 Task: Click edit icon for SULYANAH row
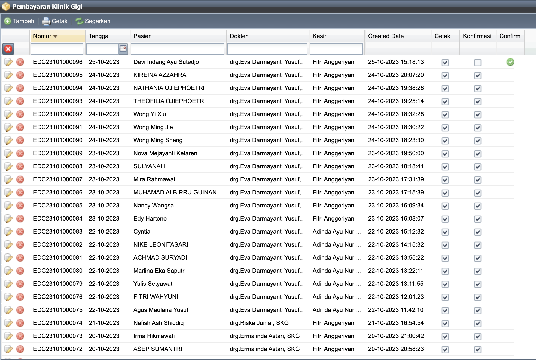coord(8,167)
